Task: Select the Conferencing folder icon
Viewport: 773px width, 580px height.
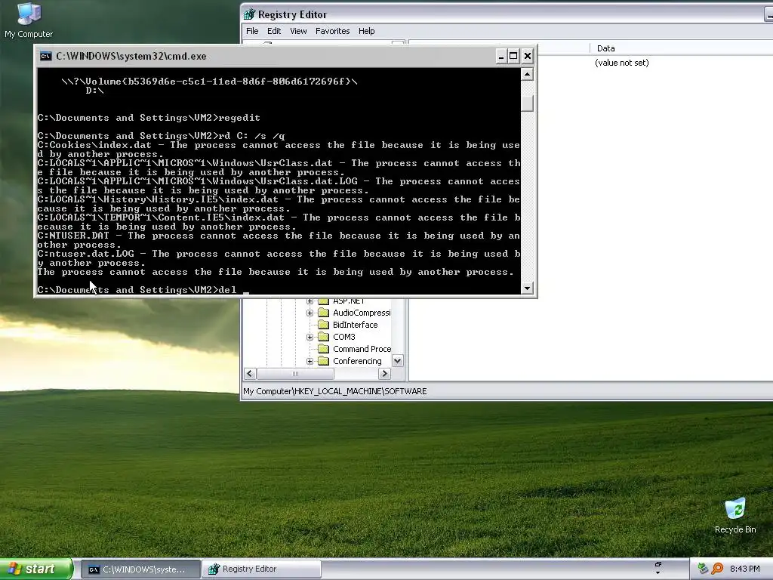Action: (323, 361)
